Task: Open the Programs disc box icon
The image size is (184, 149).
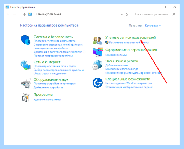Action: tap(26, 98)
